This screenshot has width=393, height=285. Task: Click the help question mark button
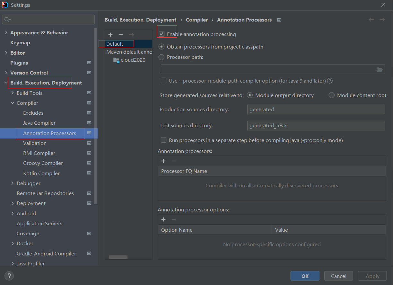click(9, 276)
